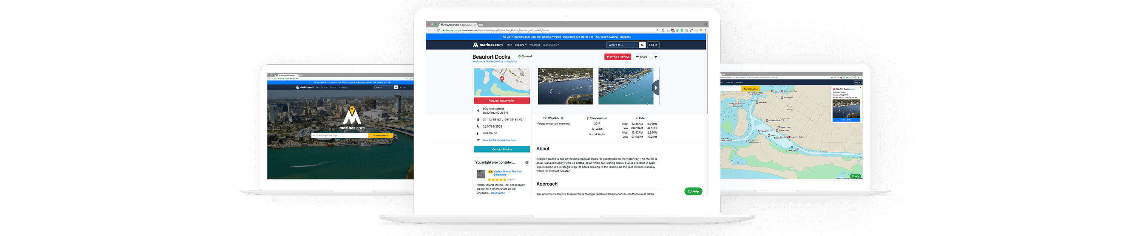Click yellow Search Location button in left window

(380, 136)
